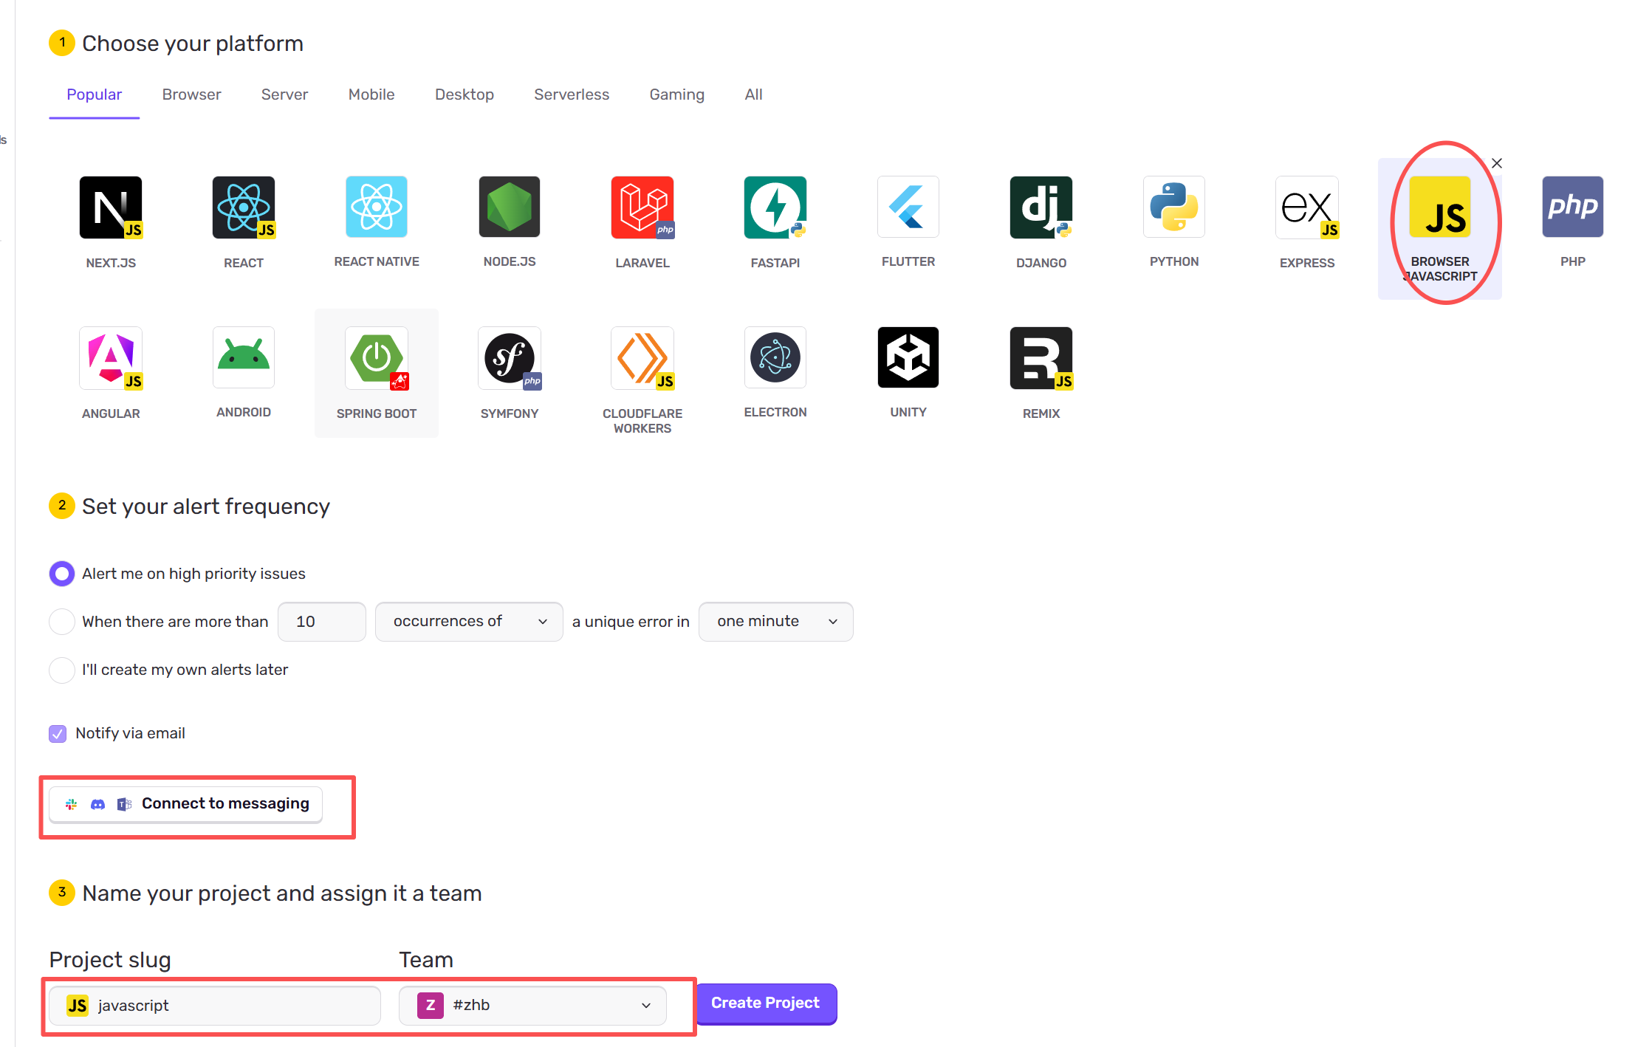
Task: Open the #zhb Team dropdown
Action: (x=532, y=1005)
